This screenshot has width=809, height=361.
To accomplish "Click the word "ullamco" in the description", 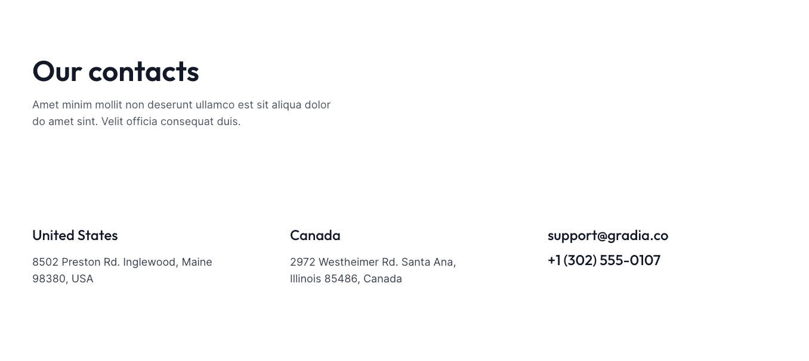I will (215, 105).
